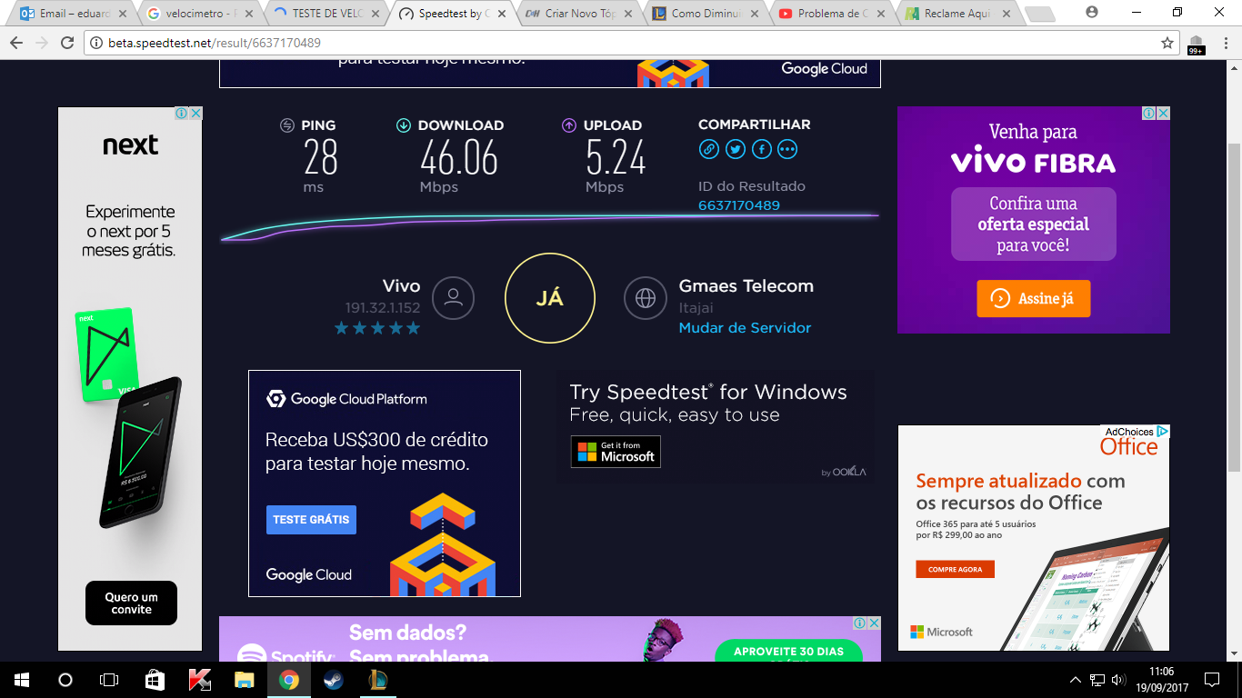Open the new tab button
The image size is (1242, 698).
[1039, 15]
